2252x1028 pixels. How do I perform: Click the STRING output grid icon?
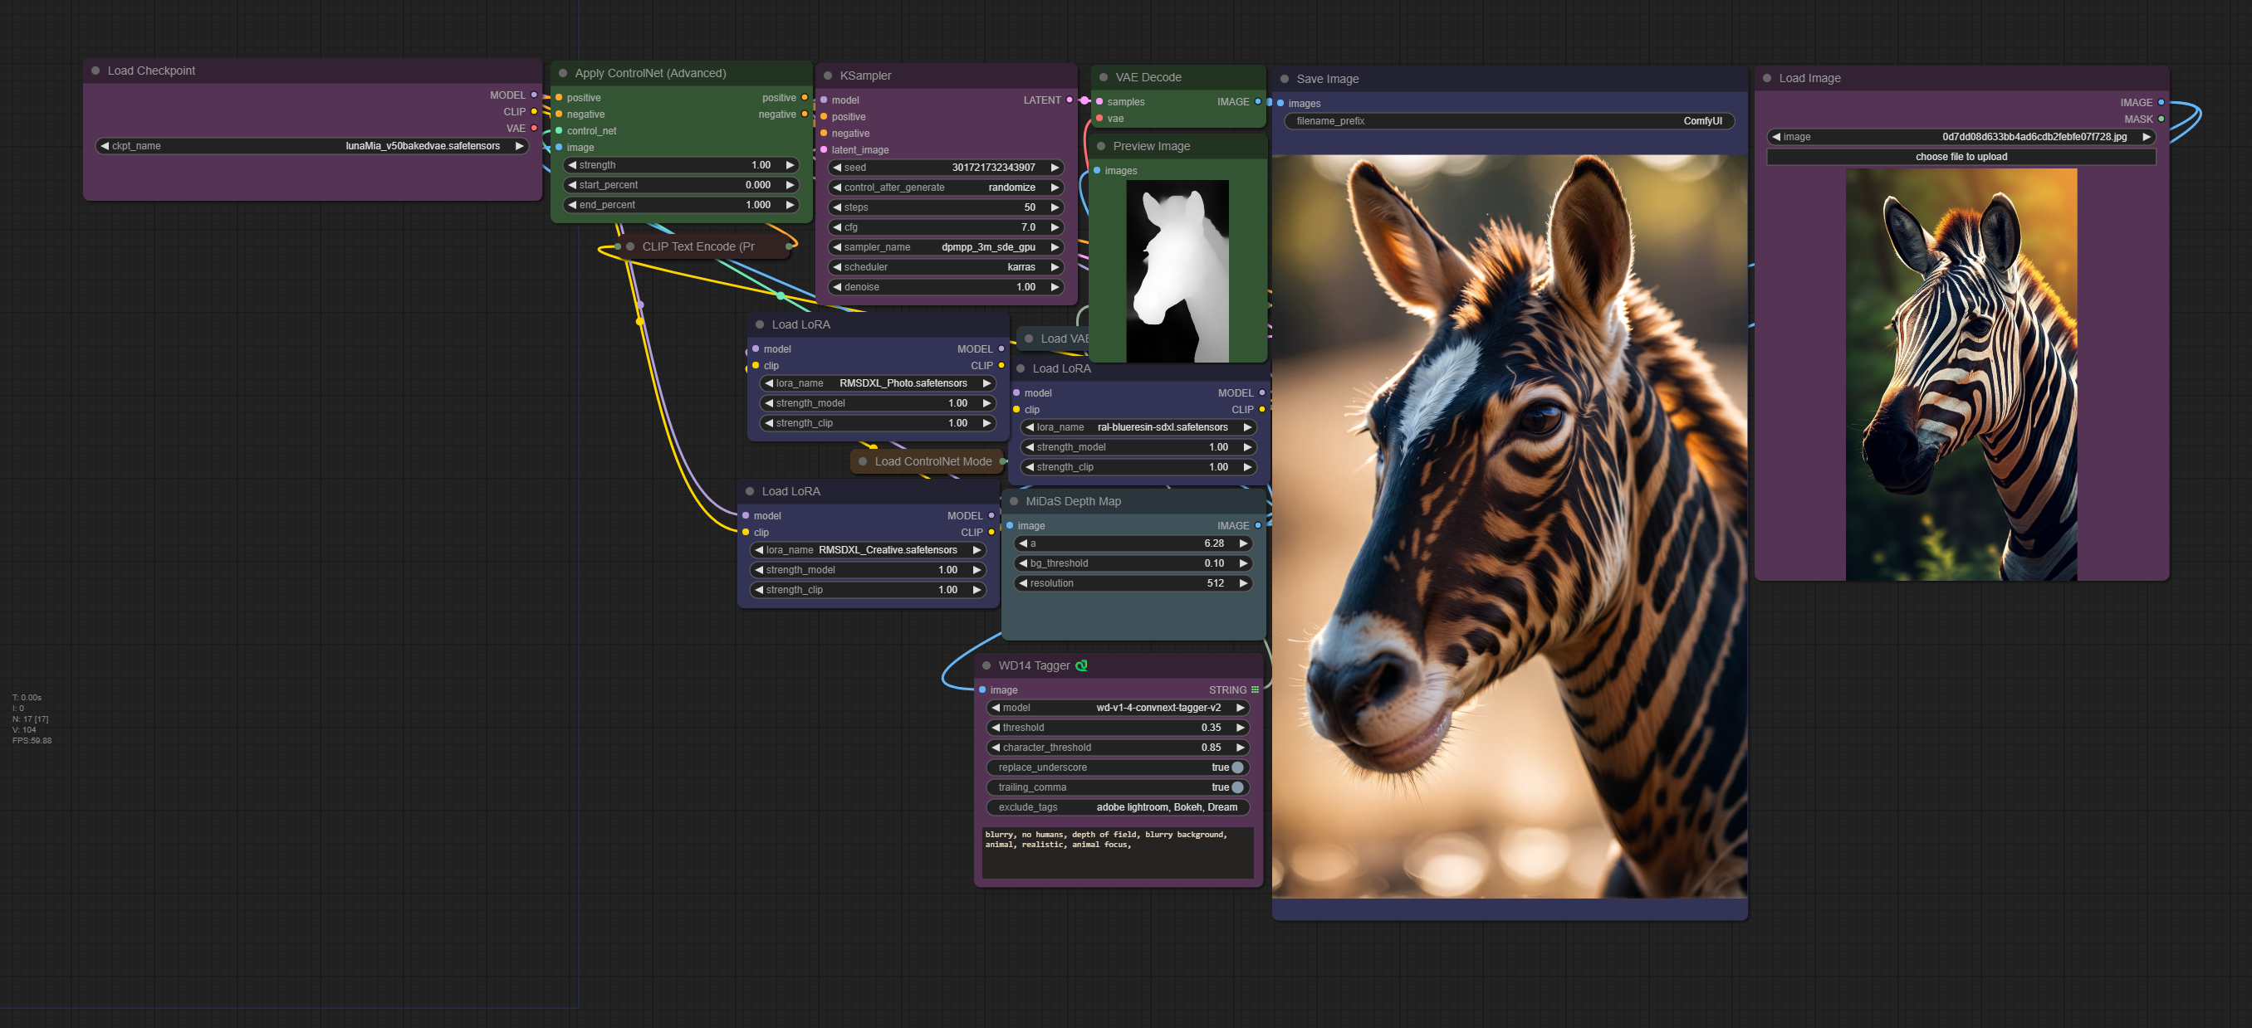(1256, 690)
